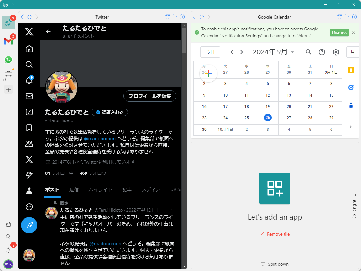Select the Twitter bookmarks icon
The height and width of the screenshot is (271, 361).
(x=29, y=128)
